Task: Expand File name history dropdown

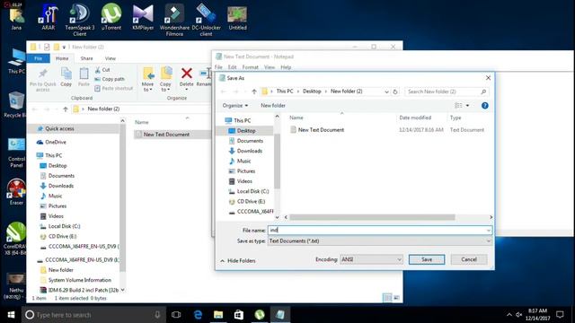Action: pos(488,231)
